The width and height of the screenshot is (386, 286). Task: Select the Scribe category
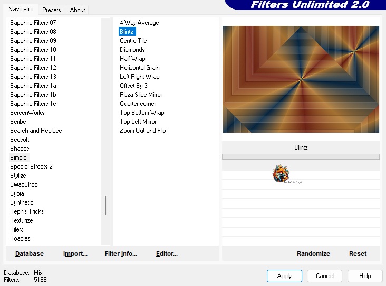(x=18, y=122)
